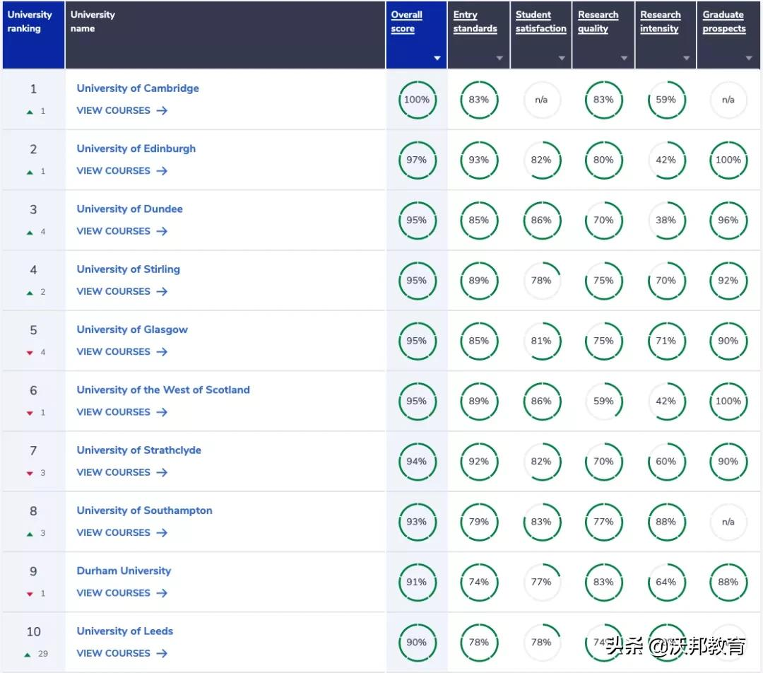Click the University ranking column header

[33, 35]
